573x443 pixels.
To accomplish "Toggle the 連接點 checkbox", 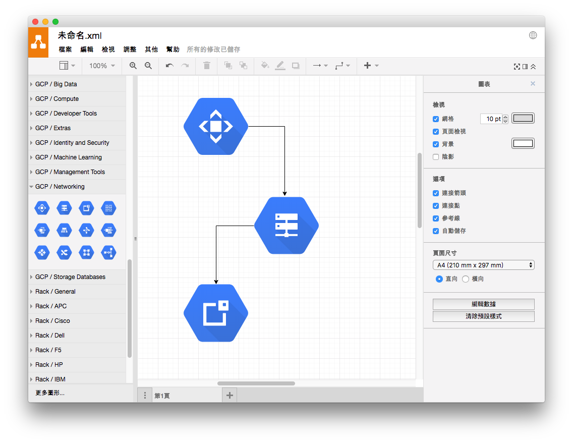I will 436,206.
